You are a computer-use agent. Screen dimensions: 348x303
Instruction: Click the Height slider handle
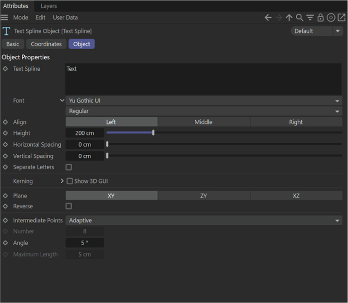[x=153, y=133]
